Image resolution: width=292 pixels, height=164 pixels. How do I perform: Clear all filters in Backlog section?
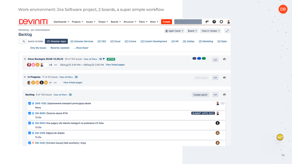pos(60,95)
